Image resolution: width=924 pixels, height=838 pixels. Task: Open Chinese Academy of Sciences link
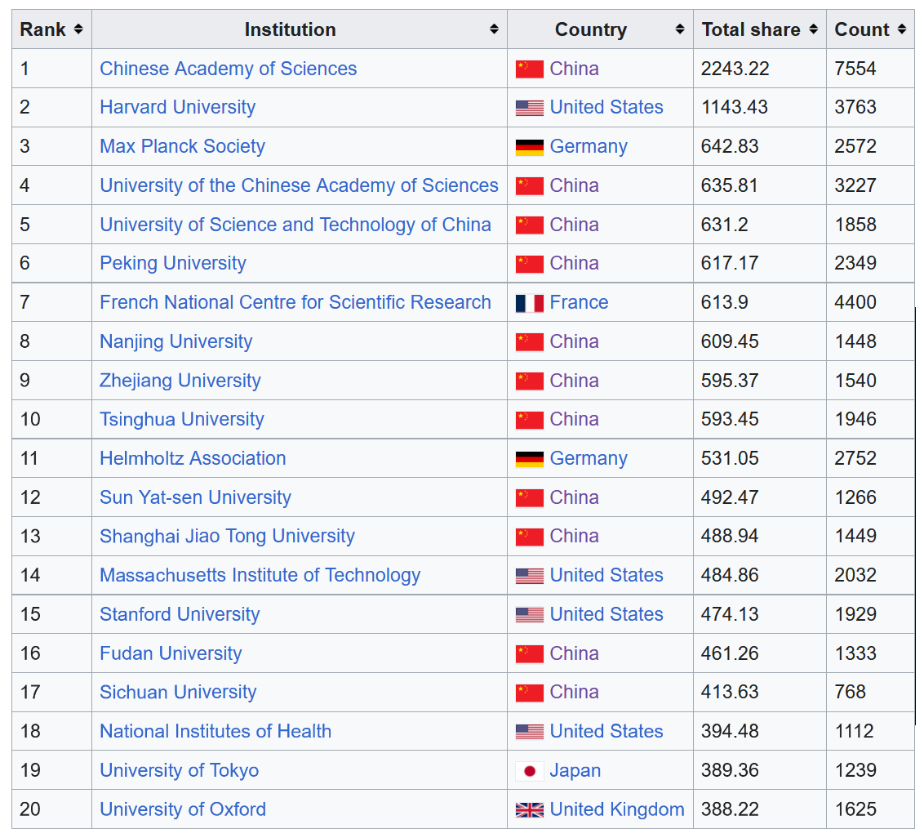(x=228, y=69)
